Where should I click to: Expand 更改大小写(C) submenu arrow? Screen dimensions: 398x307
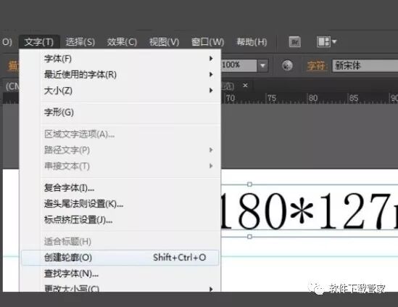tap(211, 289)
